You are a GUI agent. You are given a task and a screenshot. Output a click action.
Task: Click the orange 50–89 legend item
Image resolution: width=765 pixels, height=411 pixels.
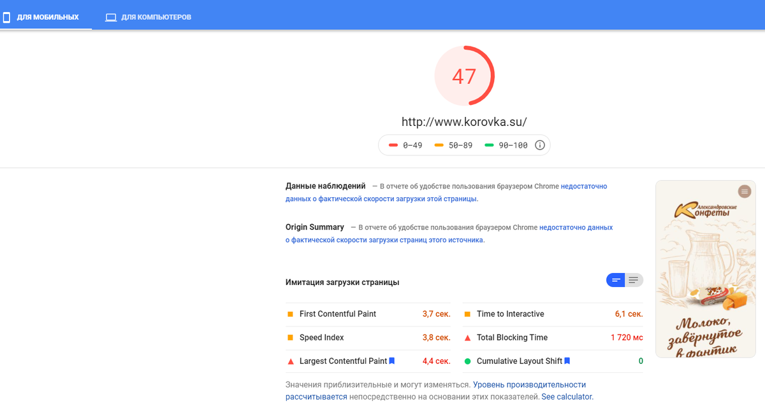[x=453, y=145]
